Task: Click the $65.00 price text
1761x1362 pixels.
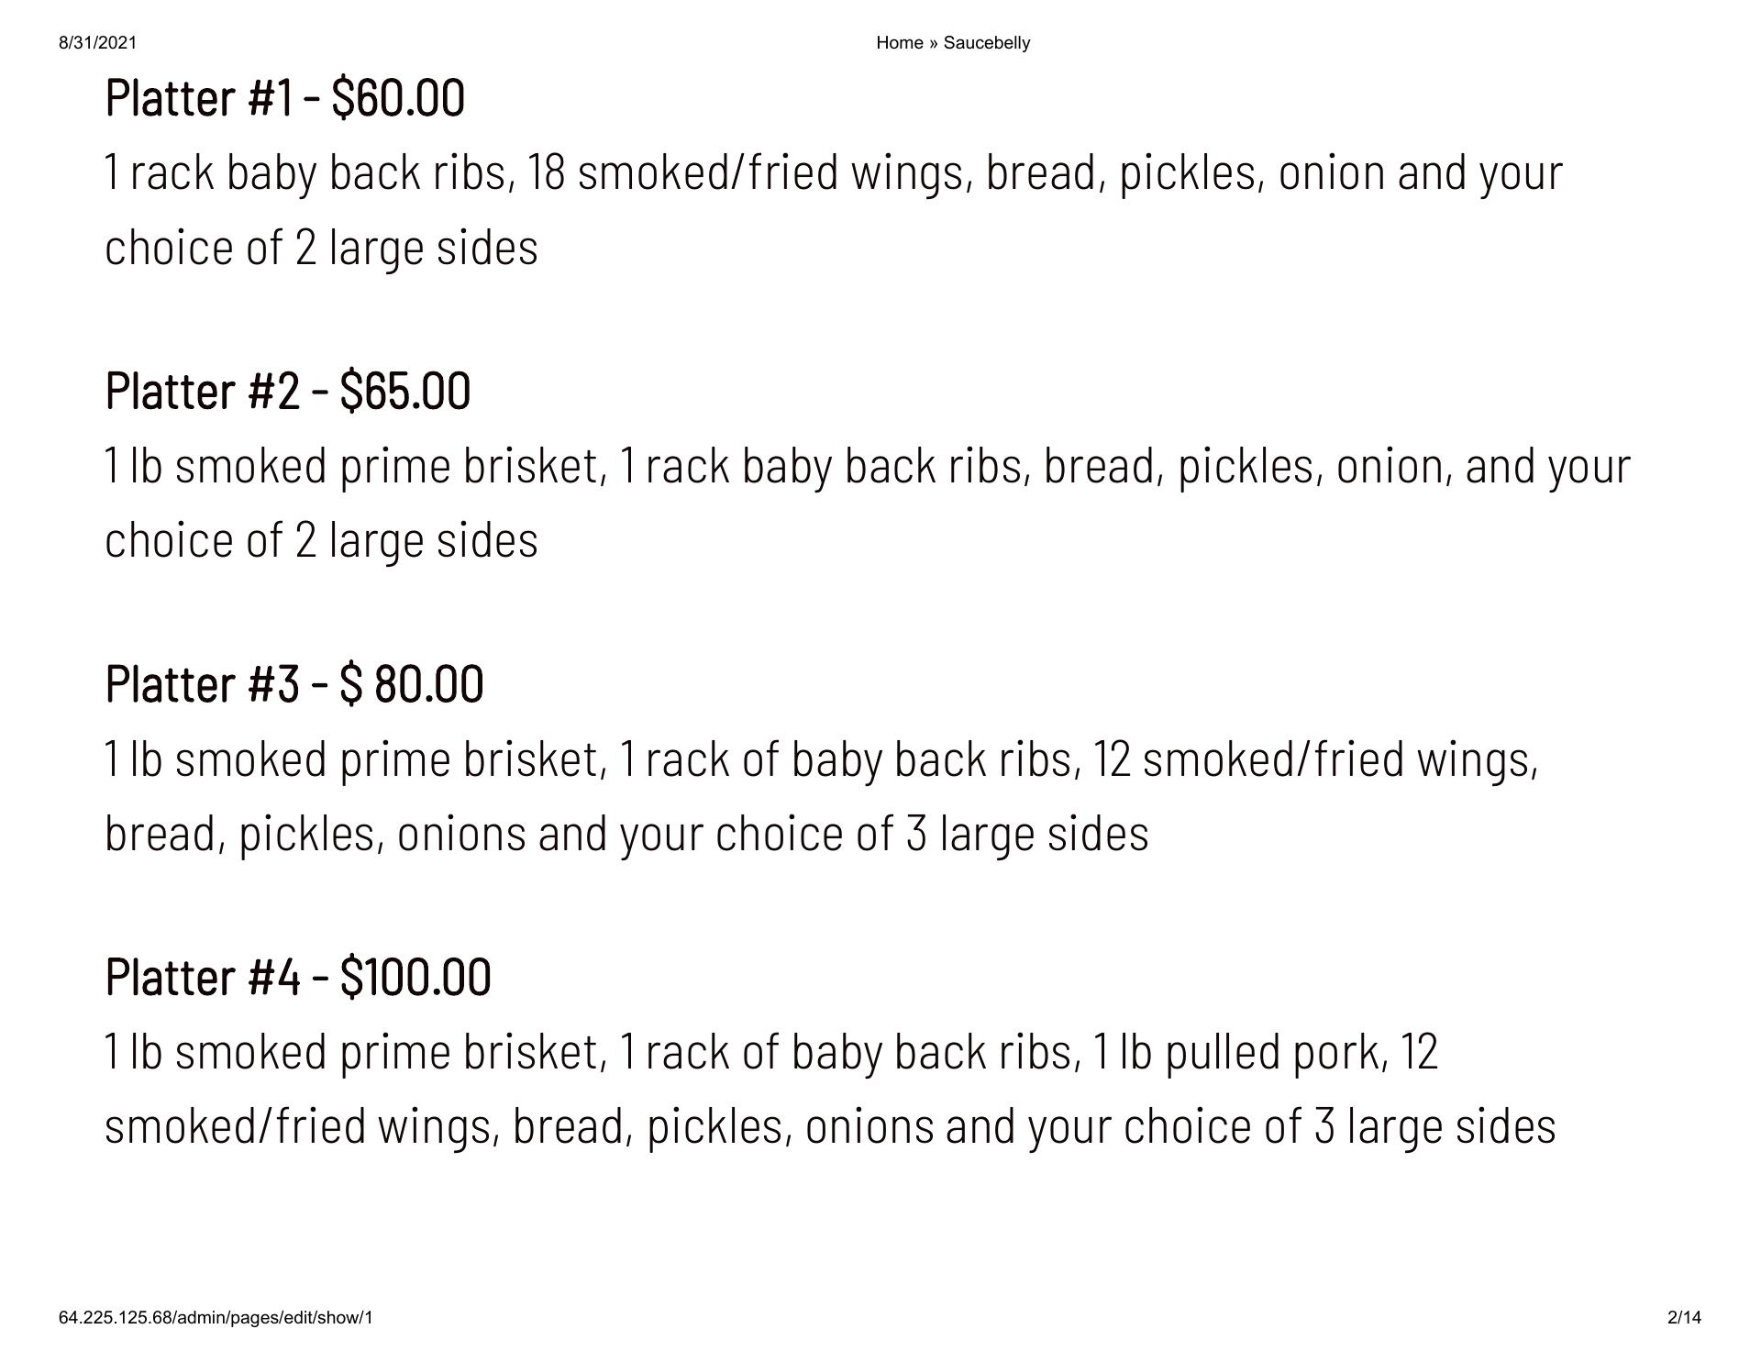Action: tap(404, 392)
